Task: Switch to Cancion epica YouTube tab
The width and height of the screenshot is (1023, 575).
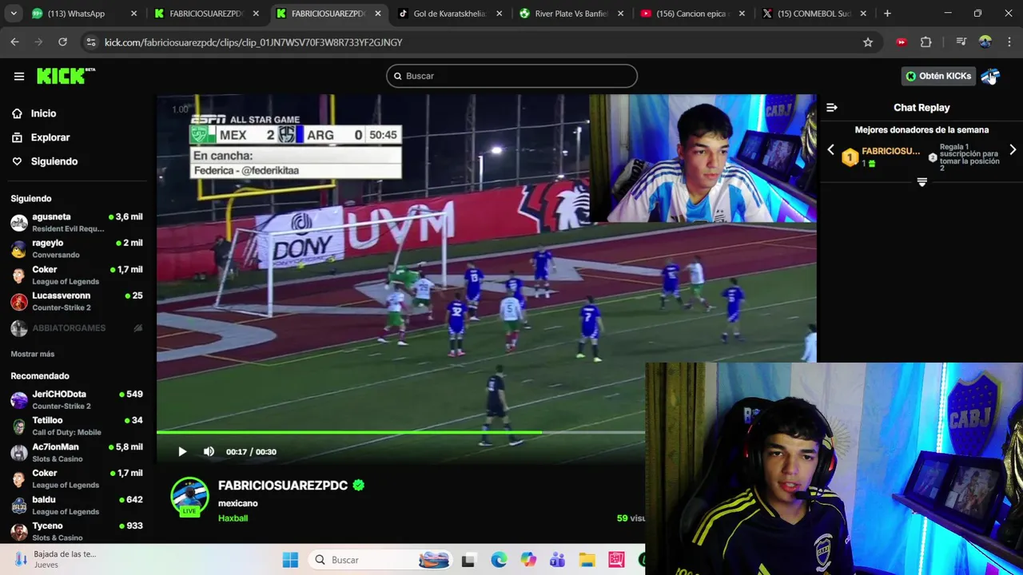Action: tap(692, 14)
